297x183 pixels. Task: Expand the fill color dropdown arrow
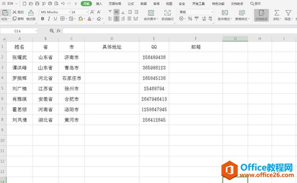(84, 18)
